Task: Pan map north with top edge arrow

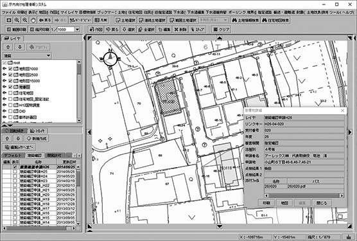Action: click(x=220, y=38)
